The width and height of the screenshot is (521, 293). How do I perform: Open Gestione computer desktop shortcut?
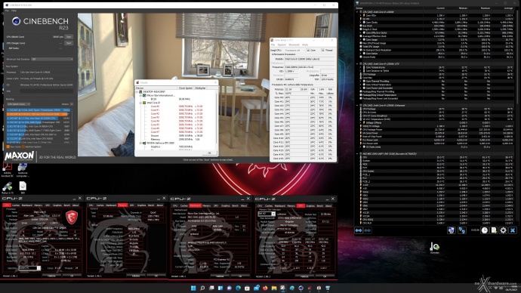pos(23,169)
